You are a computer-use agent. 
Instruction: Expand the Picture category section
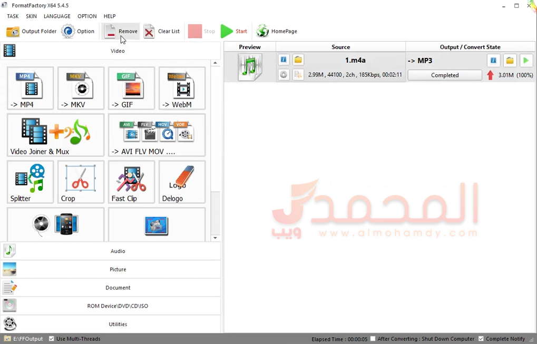[118, 270]
